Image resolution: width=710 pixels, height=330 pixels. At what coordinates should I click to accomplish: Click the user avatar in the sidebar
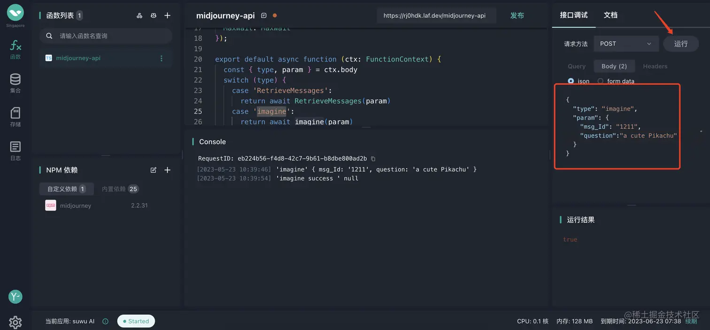pyautogui.click(x=15, y=297)
